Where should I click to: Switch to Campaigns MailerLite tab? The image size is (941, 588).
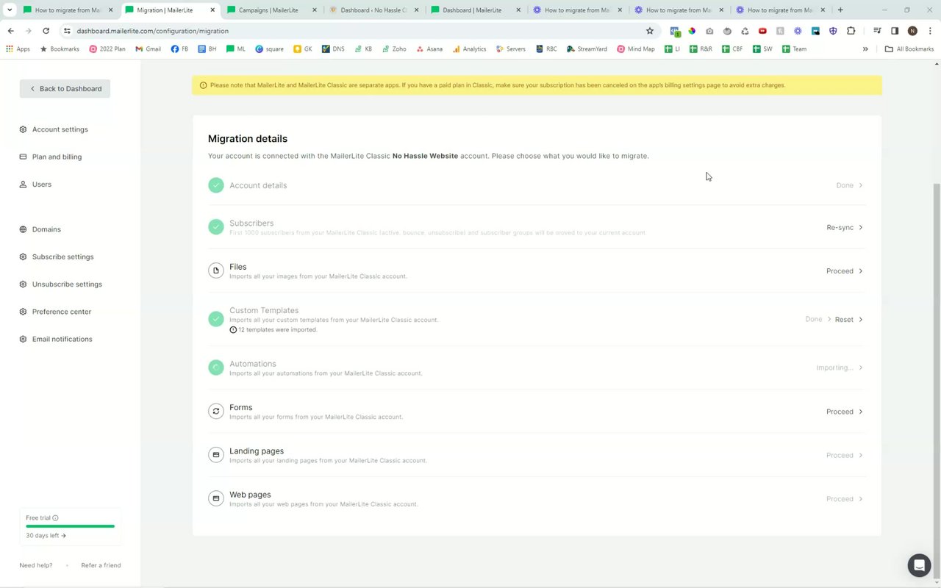pos(272,10)
